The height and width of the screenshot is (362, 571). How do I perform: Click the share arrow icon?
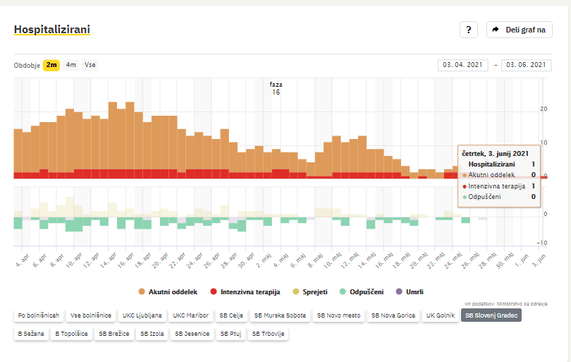[496, 30]
